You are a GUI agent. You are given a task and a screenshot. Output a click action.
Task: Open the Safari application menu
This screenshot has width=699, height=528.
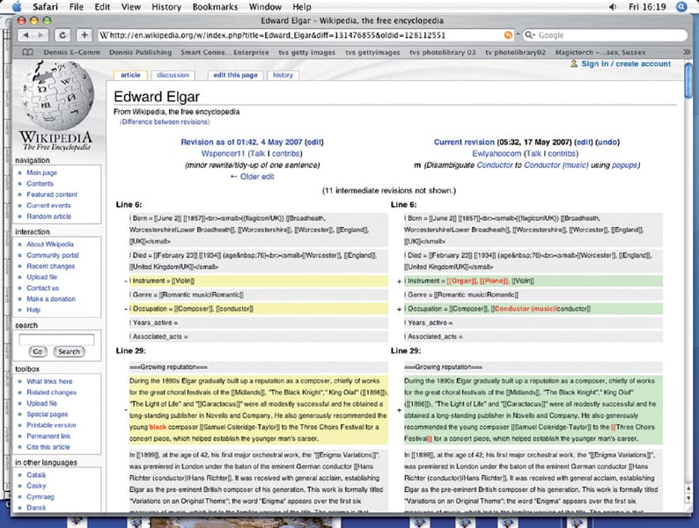click(45, 7)
